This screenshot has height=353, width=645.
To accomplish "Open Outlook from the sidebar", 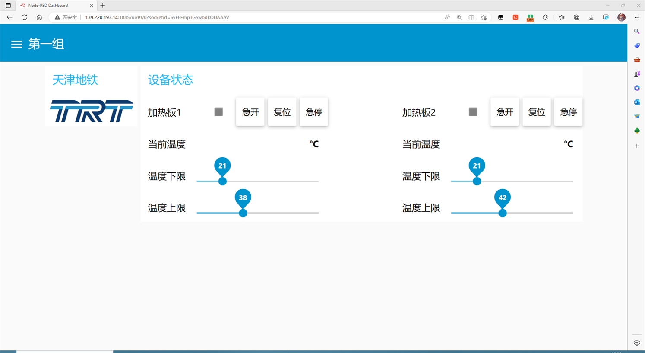I will pos(637,102).
